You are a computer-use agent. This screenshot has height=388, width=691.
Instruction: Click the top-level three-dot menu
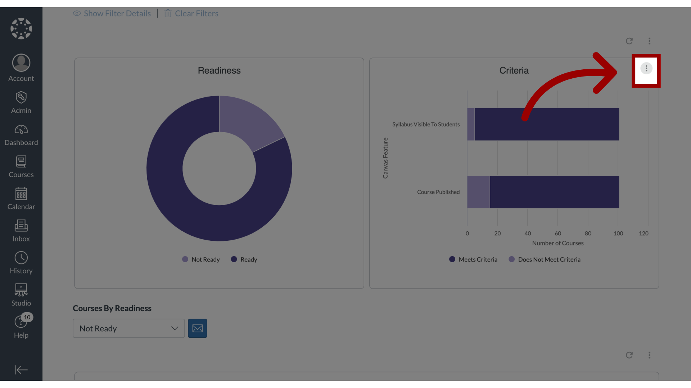649,41
